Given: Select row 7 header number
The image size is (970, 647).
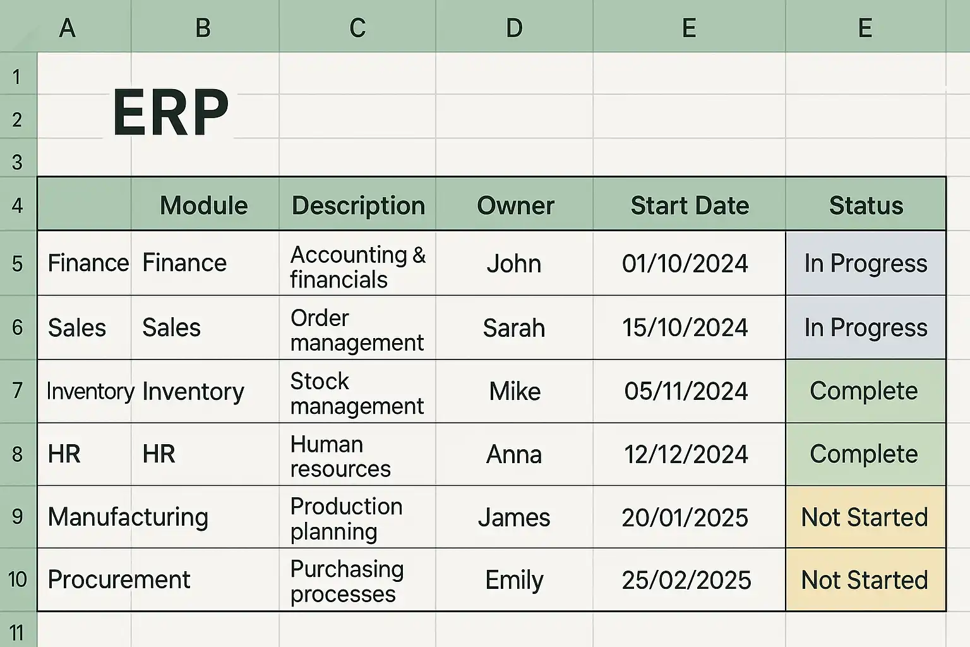Looking at the screenshot, I should tap(18, 390).
